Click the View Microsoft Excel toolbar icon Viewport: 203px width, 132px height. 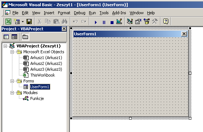tap(8, 22)
